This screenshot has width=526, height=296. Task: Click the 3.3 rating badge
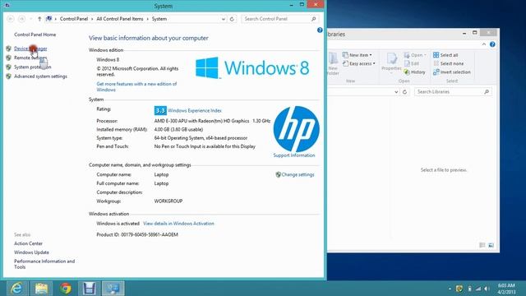160,110
